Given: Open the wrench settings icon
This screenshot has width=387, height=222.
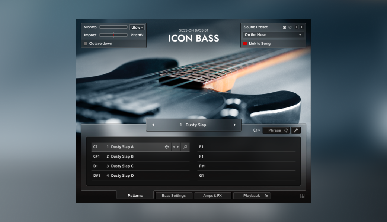Looking at the screenshot, I should [x=296, y=130].
